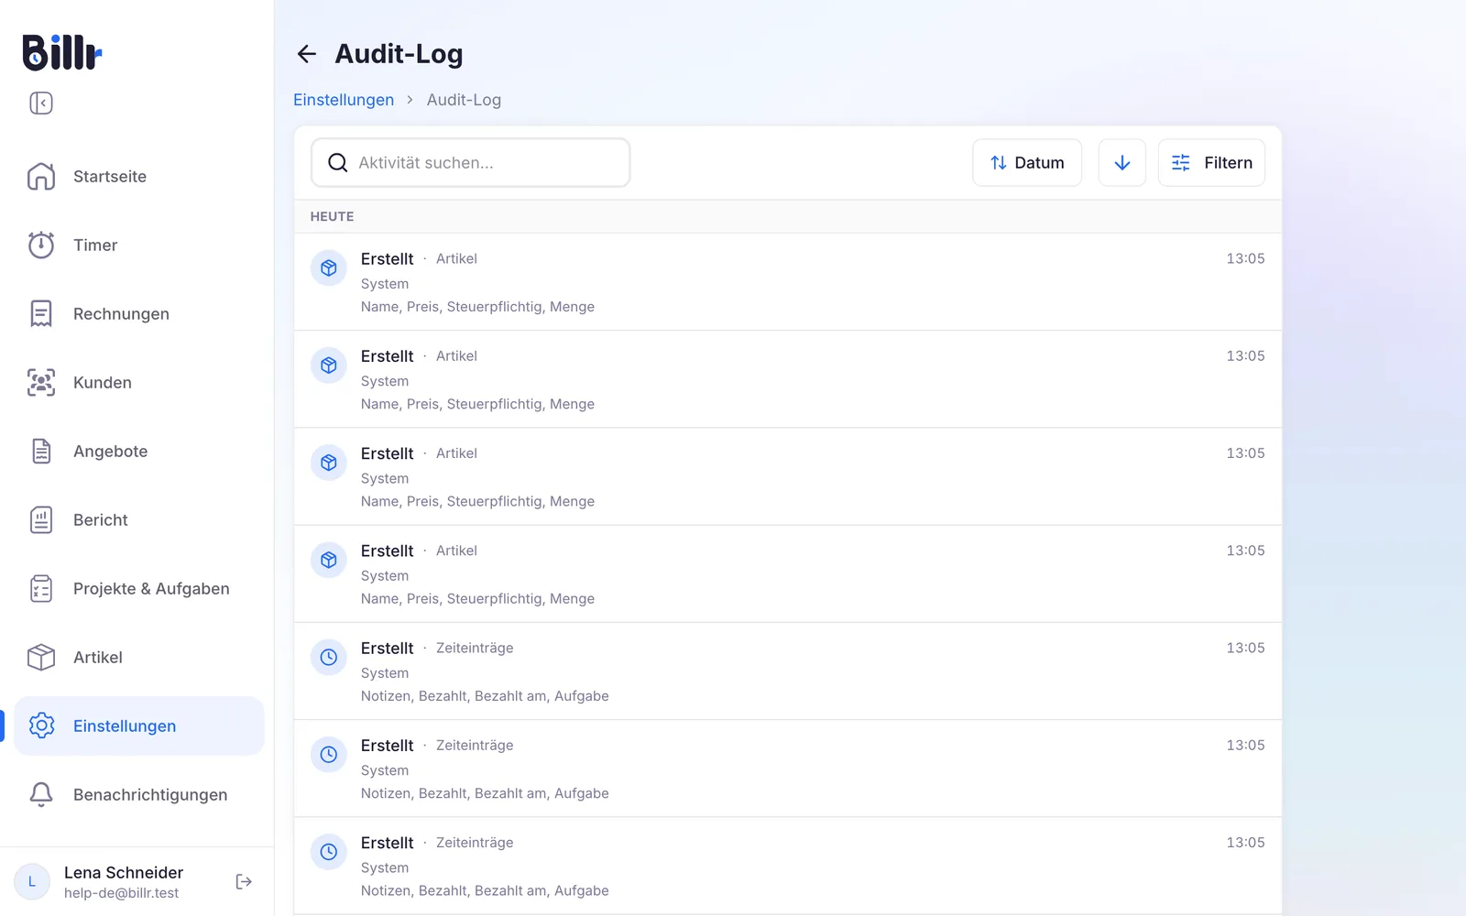
Task: Open the Datum sort dropdown
Action: pos(1027,163)
